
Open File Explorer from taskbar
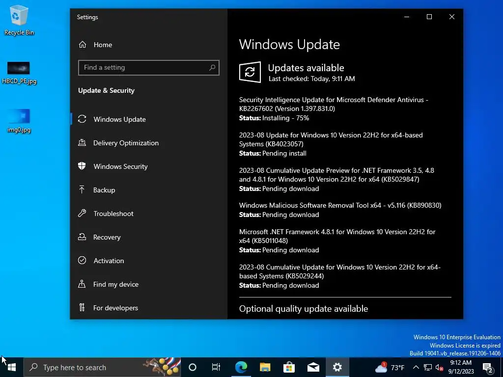click(x=265, y=367)
